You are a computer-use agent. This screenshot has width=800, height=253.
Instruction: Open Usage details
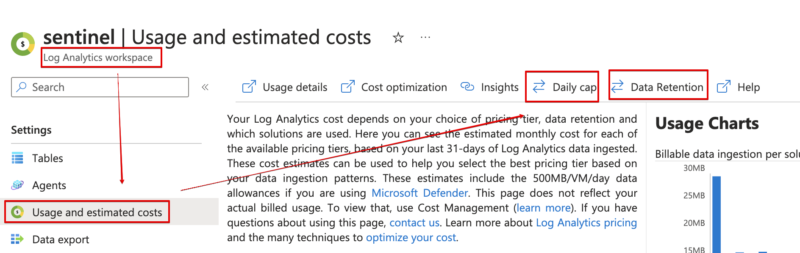point(285,87)
